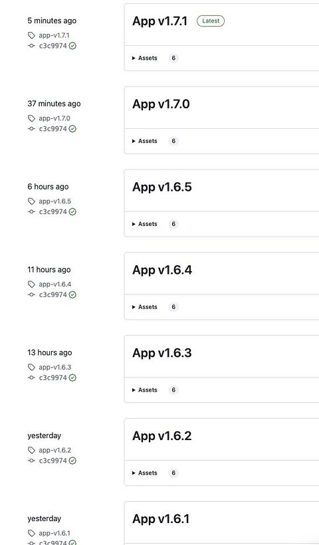The image size is (319, 545).
Task: Open the App v1.6.1 release title
Action: click(x=161, y=519)
